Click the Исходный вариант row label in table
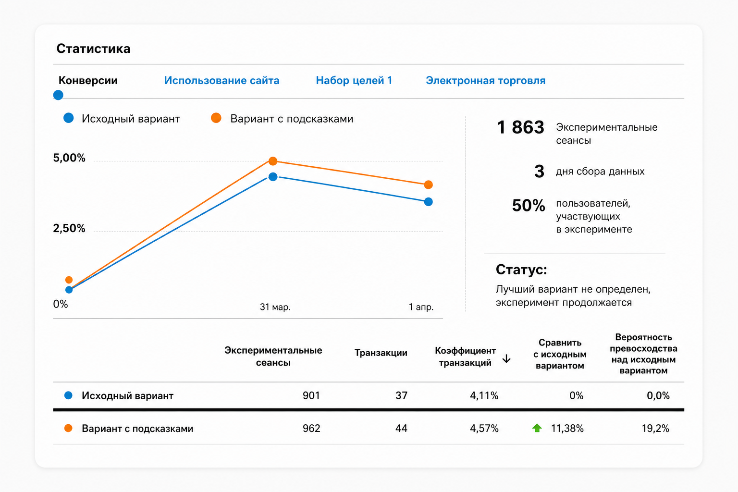738x492 pixels. [127, 396]
